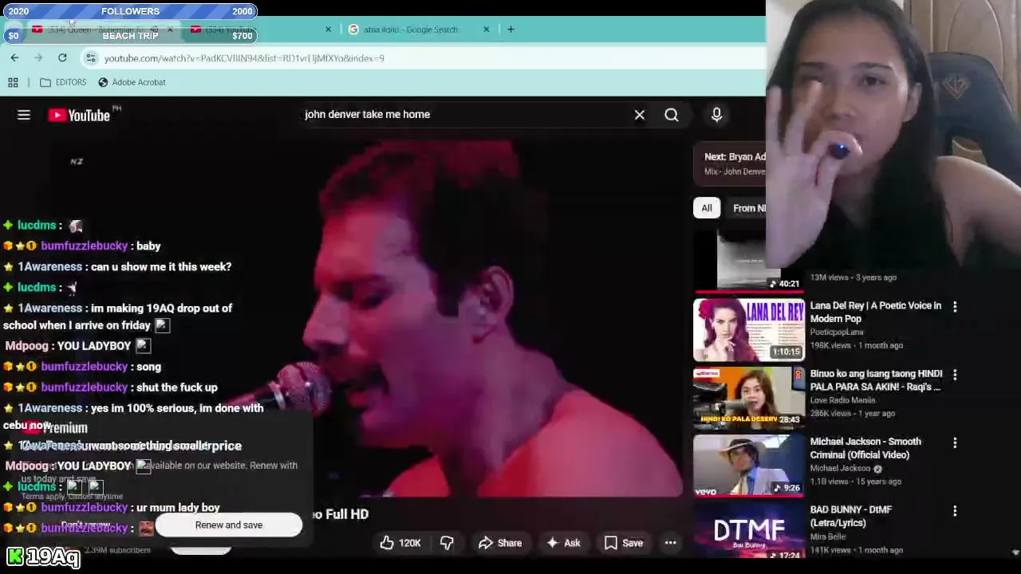This screenshot has width=1021, height=574.
Task: Close the Google Search tab
Action: (487, 29)
